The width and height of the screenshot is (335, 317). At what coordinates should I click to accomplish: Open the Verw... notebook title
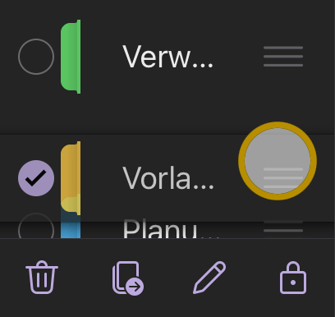click(x=167, y=57)
